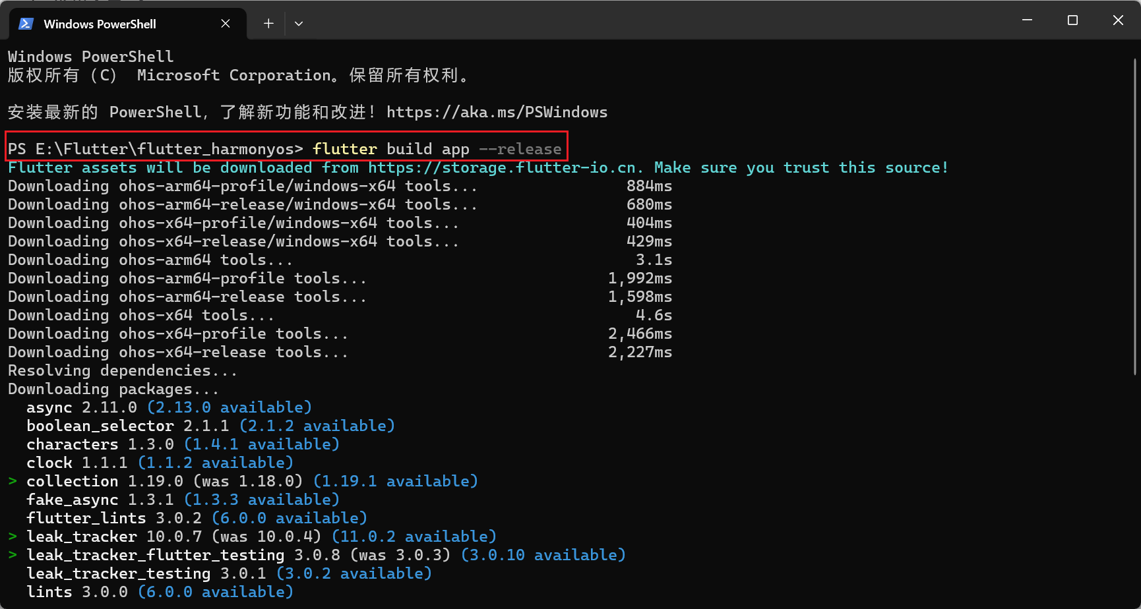Click the 884ms timing value
The width and height of the screenshot is (1141, 609).
point(649,186)
